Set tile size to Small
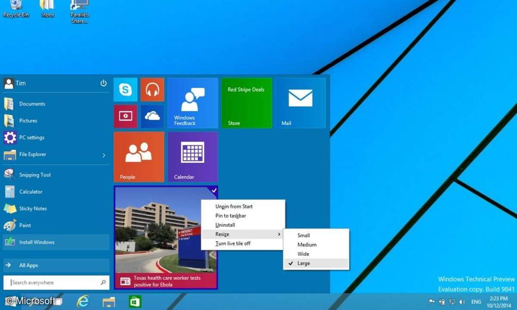The image size is (517, 310). [x=316, y=236]
